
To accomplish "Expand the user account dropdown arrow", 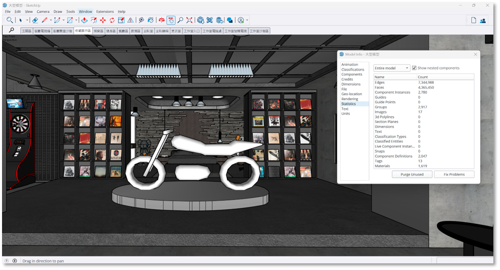I will (x=247, y=20).
